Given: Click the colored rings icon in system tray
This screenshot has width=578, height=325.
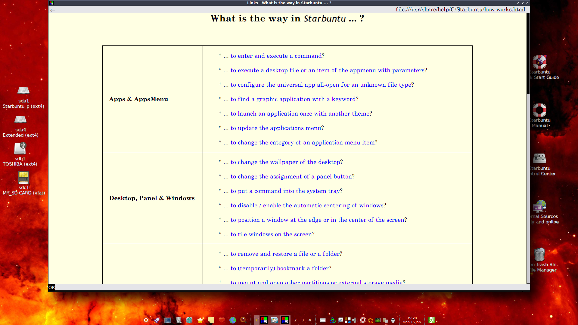Looking at the screenshot, I should tap(333, 320).
